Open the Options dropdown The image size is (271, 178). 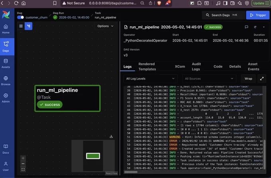(x=105, y=26)
